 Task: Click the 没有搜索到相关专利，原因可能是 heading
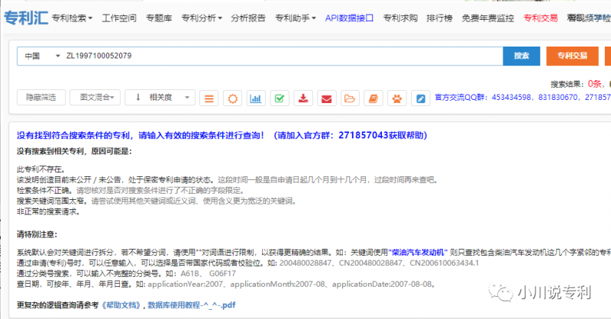(x=74, y=152)
